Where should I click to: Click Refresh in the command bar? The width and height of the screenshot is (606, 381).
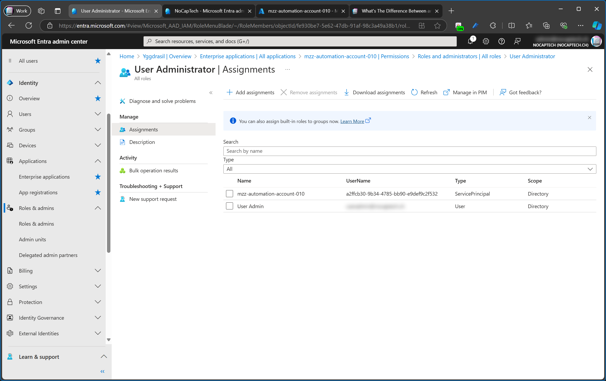[x=424, y=92]
